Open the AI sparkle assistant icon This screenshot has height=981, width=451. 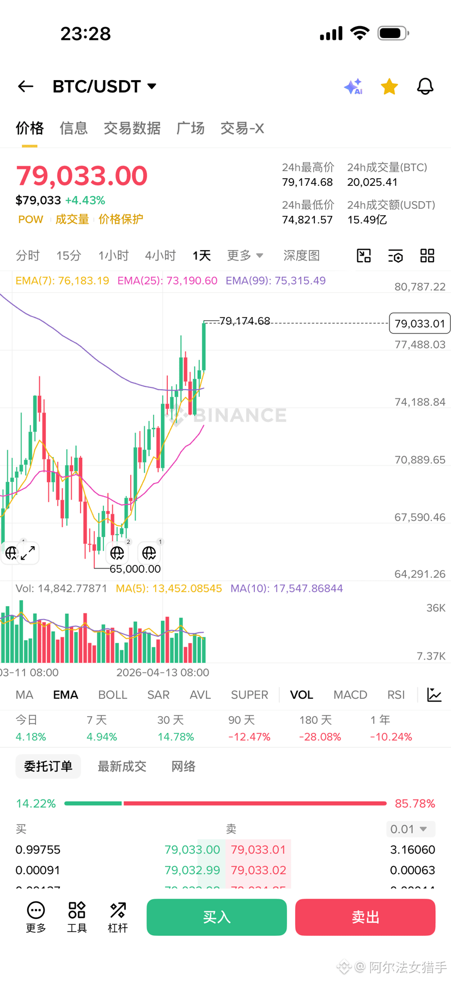354,86
